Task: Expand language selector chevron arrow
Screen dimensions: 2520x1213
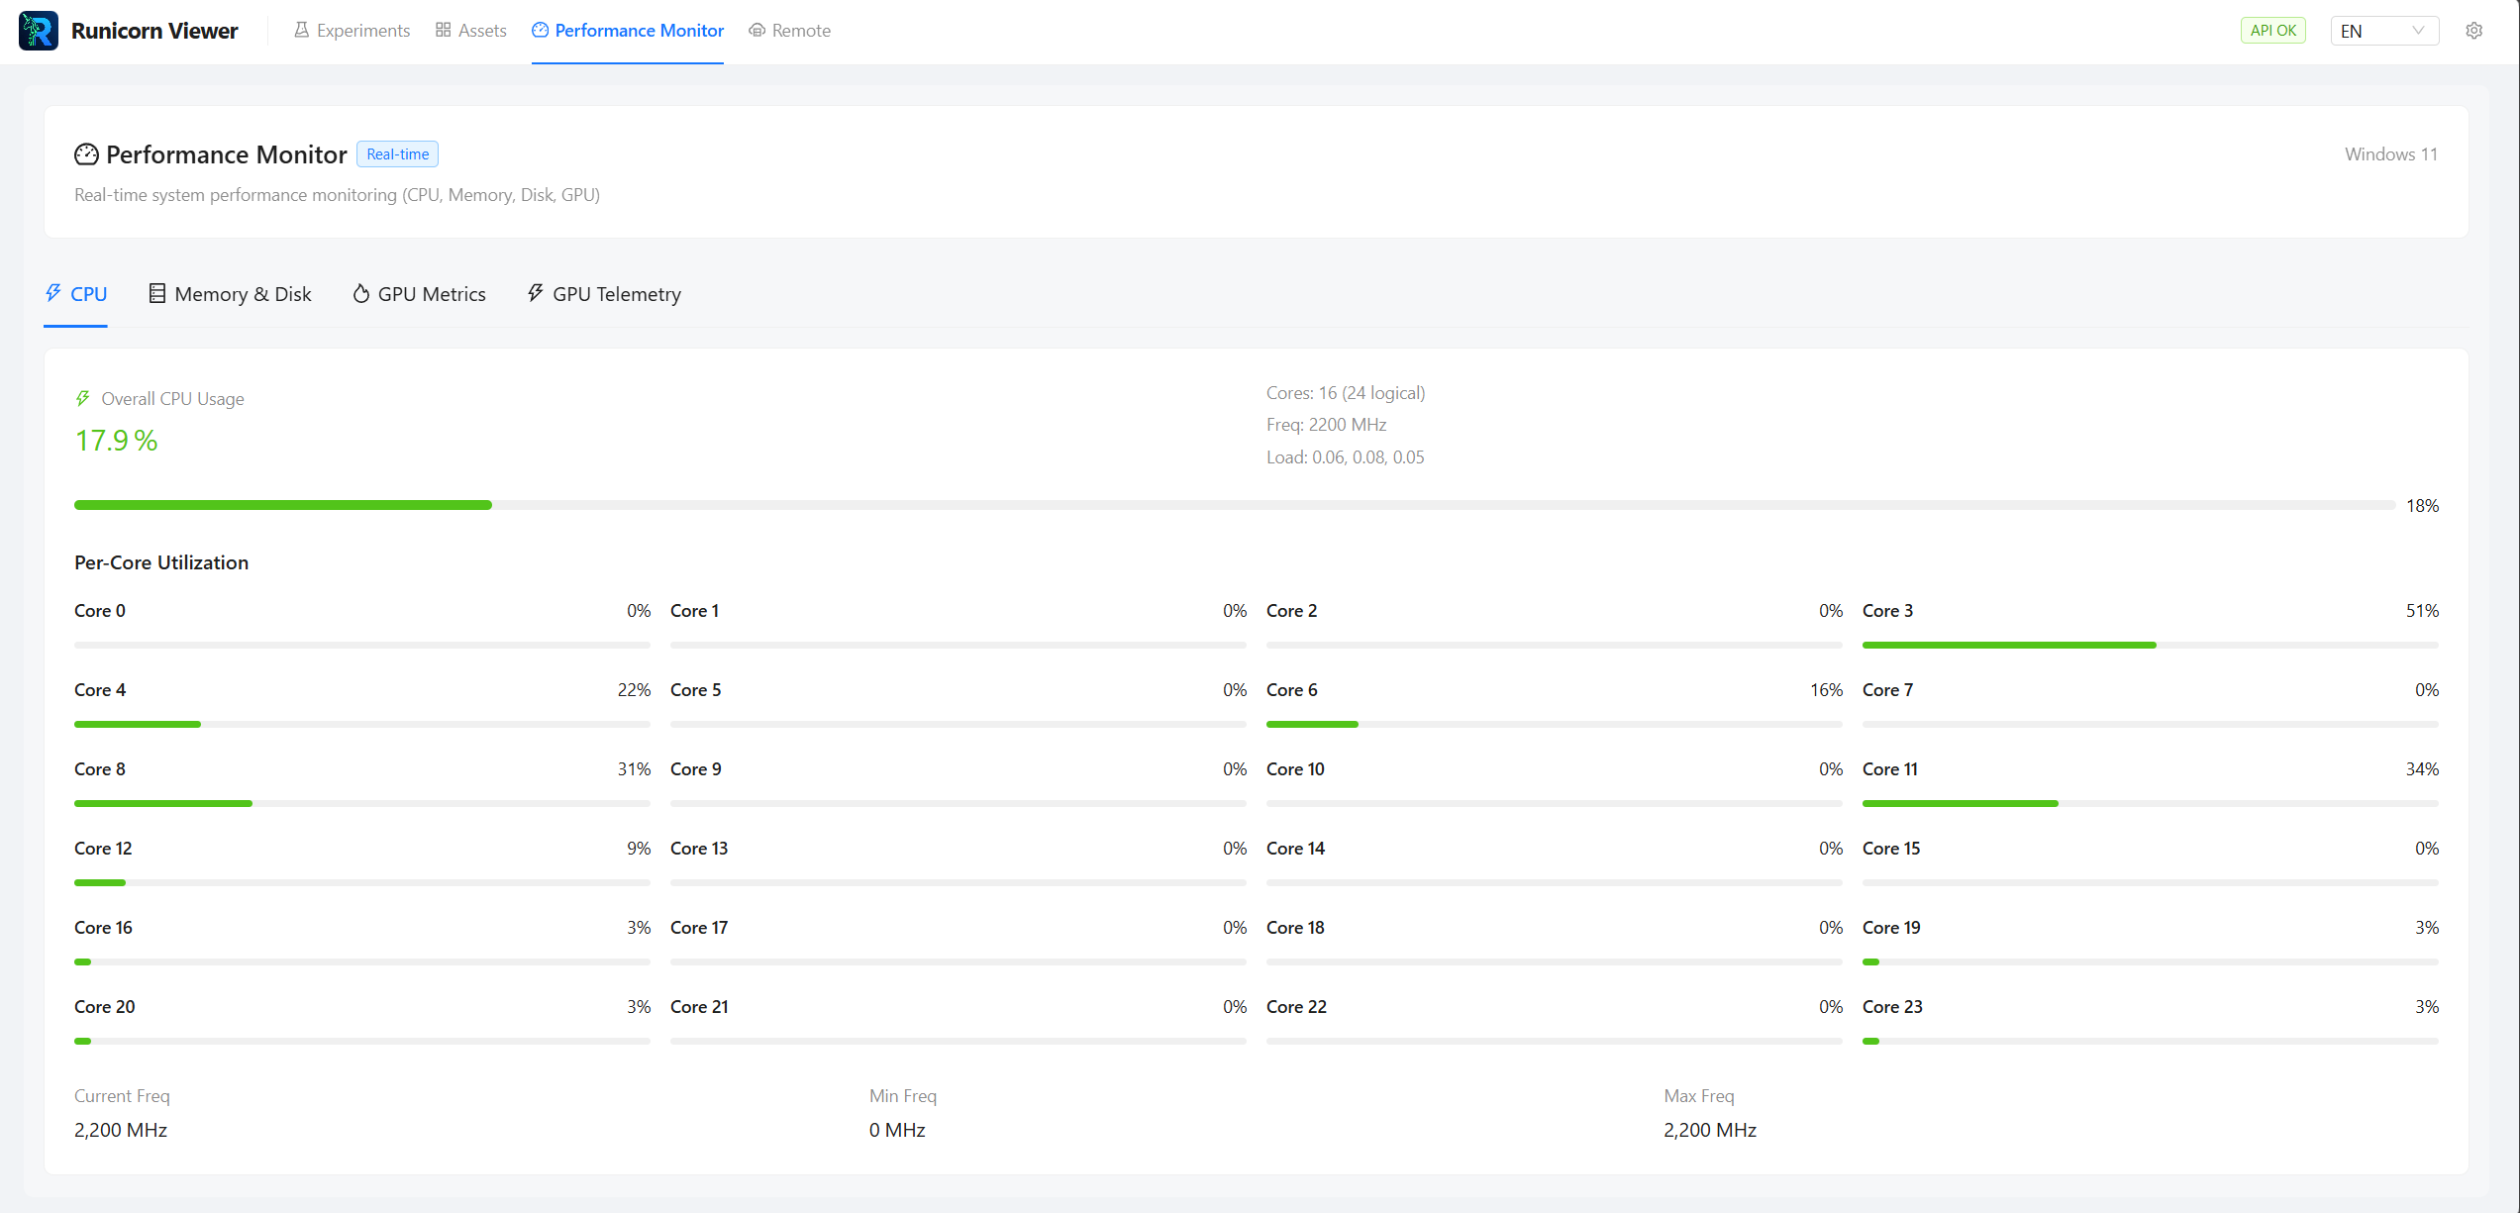Action: point(2418,31)
